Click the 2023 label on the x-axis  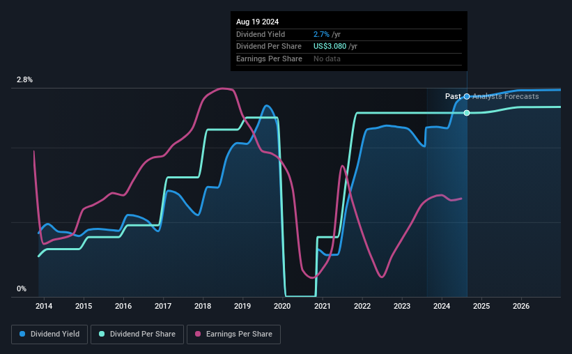point(402,306)
